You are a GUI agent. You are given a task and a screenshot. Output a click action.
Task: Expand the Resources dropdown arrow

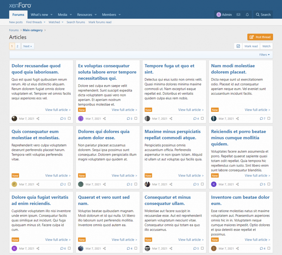point(96,15)
